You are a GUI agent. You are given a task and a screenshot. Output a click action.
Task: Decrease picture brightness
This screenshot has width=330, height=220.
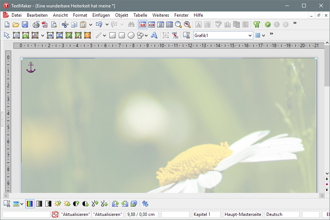(x=67, y=204)
